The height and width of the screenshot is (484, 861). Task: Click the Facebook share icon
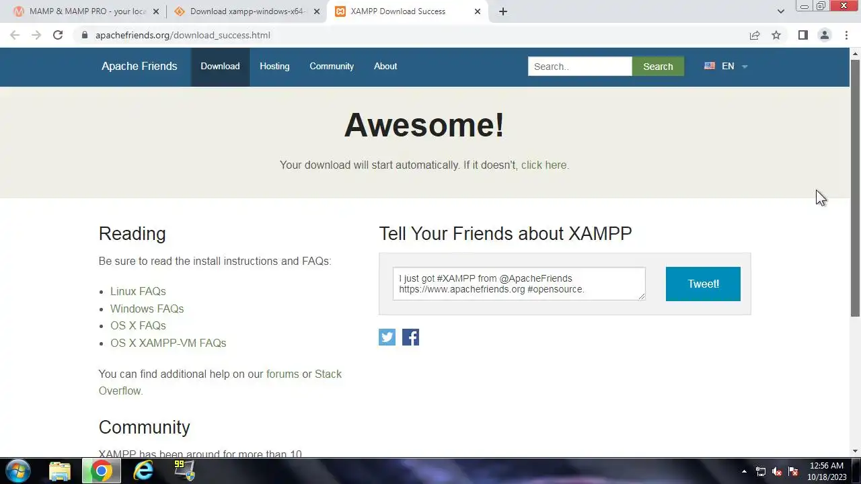tap(410, 337)
